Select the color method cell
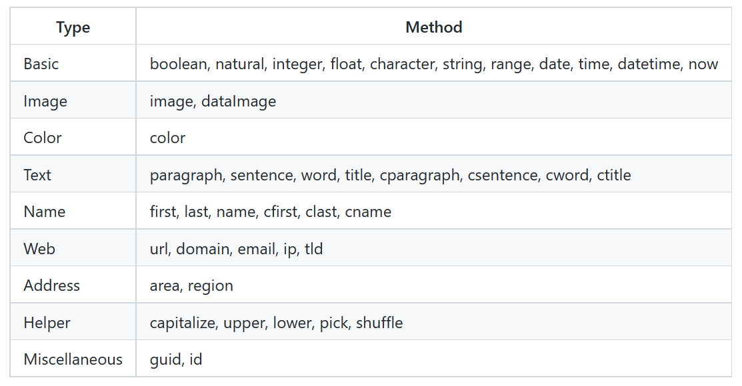Image resolution: width=742 pixels, height=386 pixels. 433,137
